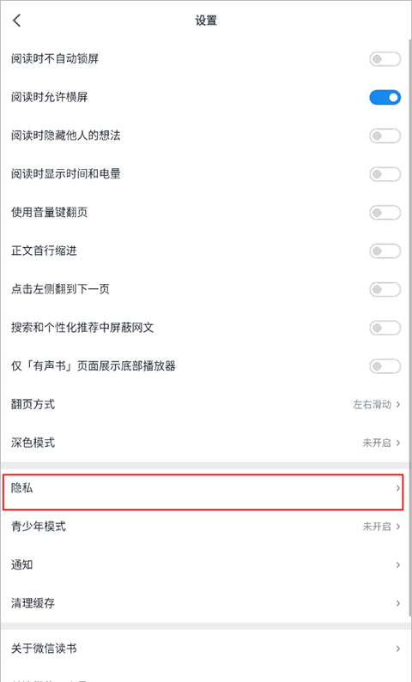Toggle 使用音量键翻页 switch
Image resolution: width=412 pixels, height=682 pixels.
[x=385, y=213]
